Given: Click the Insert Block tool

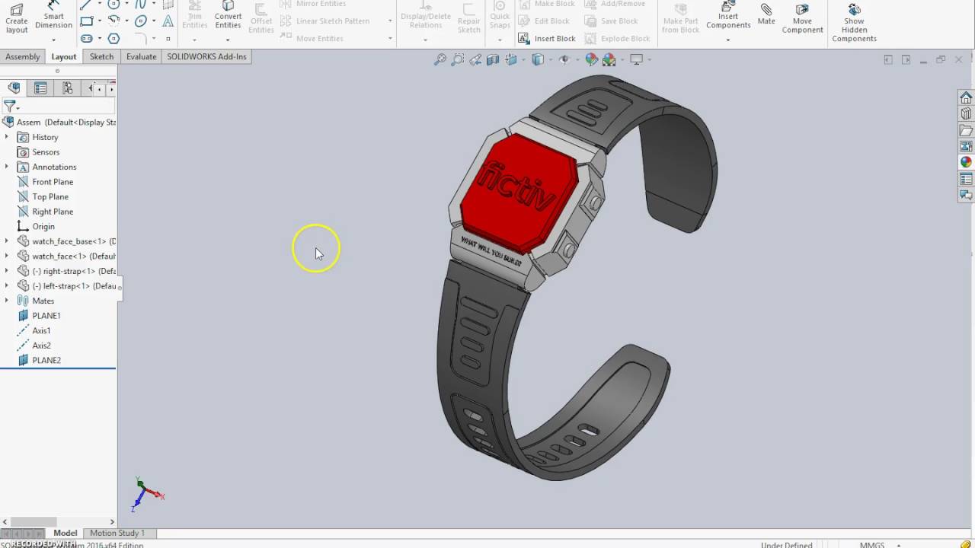Looking at the screenshot, I should pyautogui.click(x=547, y=38).
